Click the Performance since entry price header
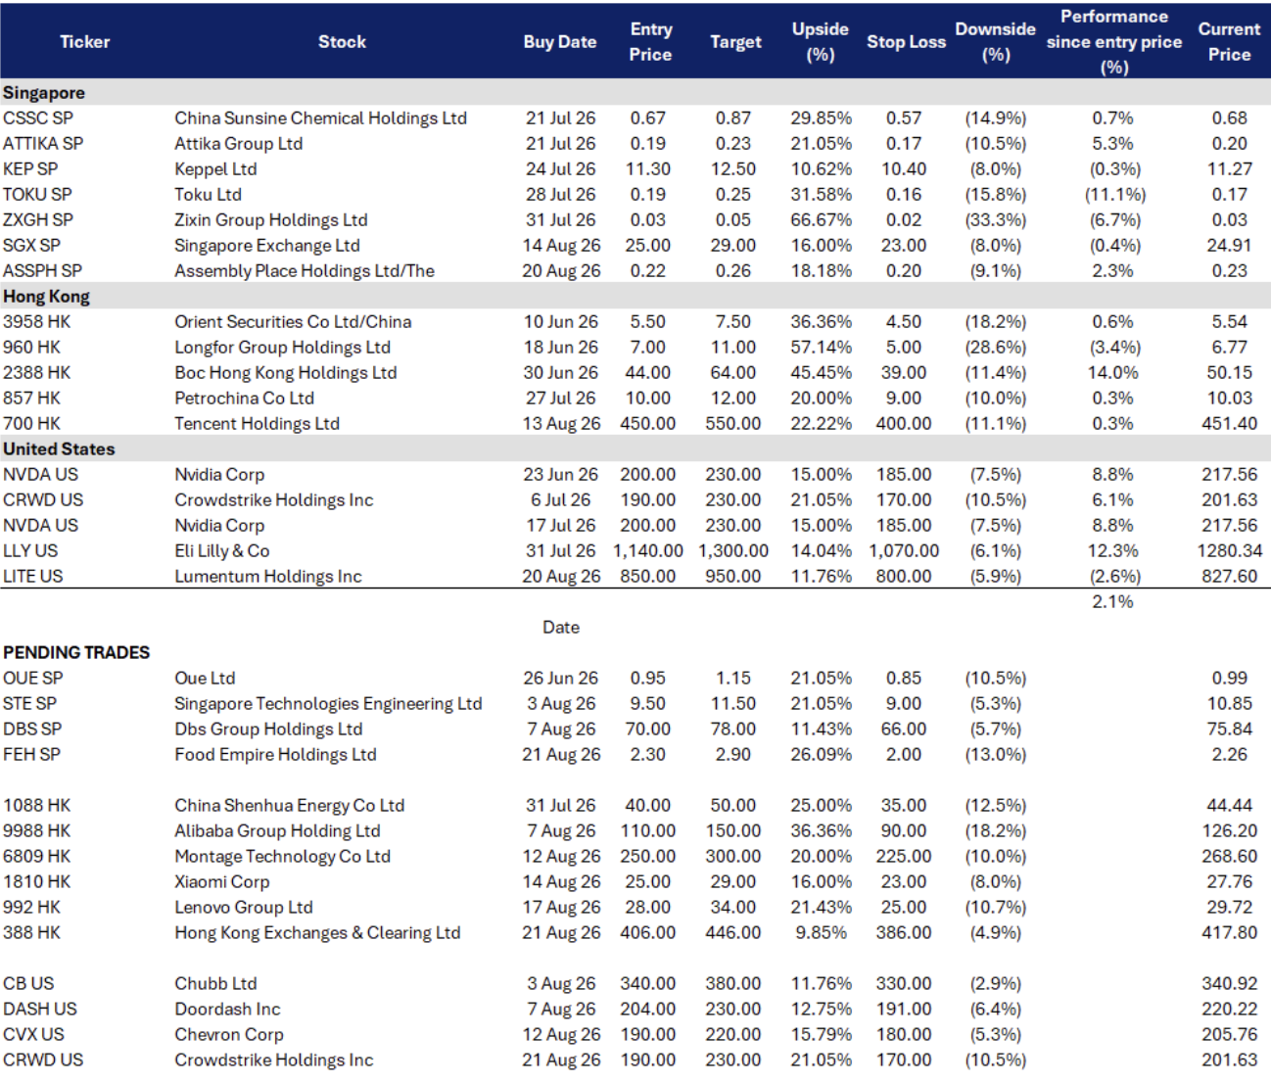1271x1083 pixels. pos(1114,42)
